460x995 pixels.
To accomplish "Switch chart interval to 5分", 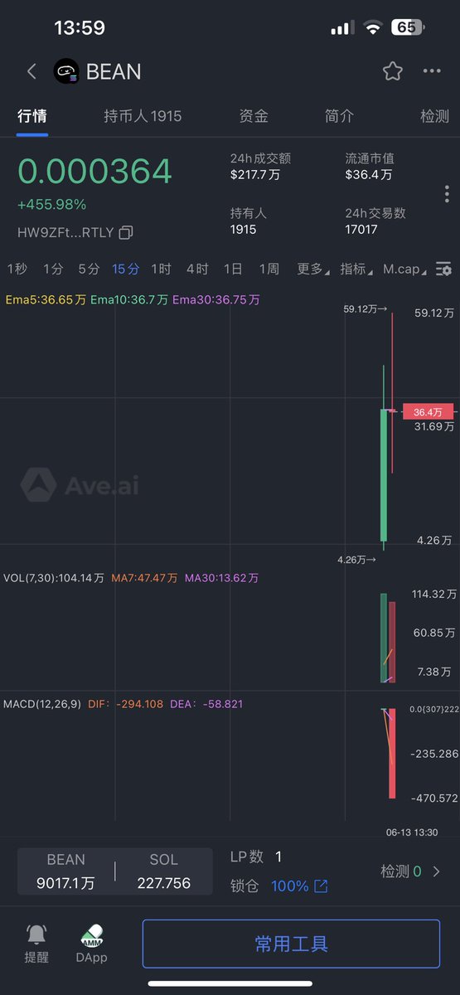I will point(89,269).
